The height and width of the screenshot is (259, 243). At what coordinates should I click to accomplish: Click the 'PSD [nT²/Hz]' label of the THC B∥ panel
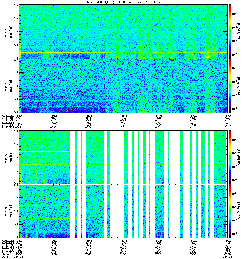(x=239, y=211)
